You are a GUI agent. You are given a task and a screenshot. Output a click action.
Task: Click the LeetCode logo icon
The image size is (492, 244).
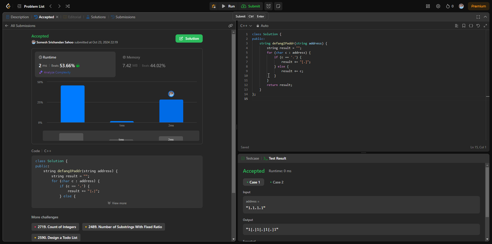tap(8, 6)
